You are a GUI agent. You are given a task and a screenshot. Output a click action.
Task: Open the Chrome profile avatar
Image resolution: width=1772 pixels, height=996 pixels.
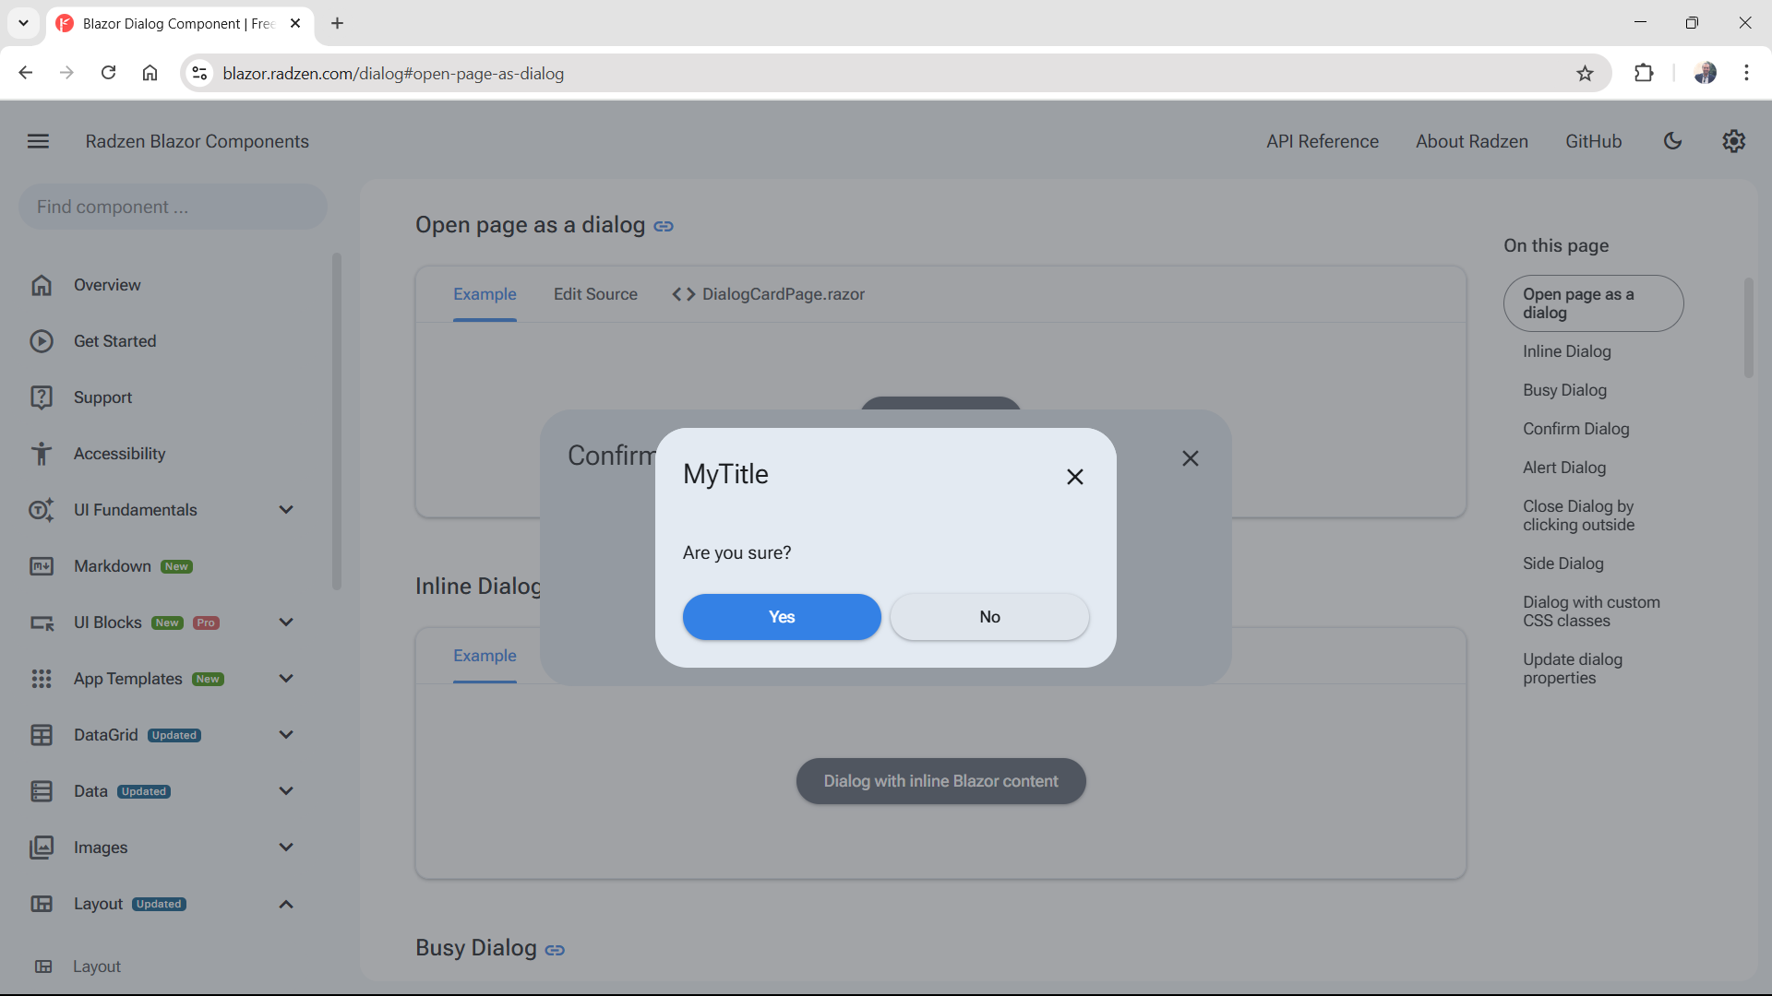[x=1705, y=73]
